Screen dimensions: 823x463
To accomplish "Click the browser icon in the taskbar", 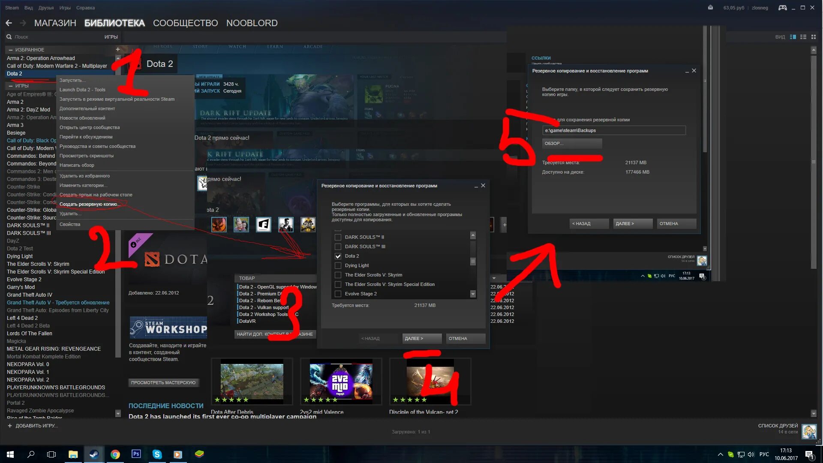I will [114, 454].
